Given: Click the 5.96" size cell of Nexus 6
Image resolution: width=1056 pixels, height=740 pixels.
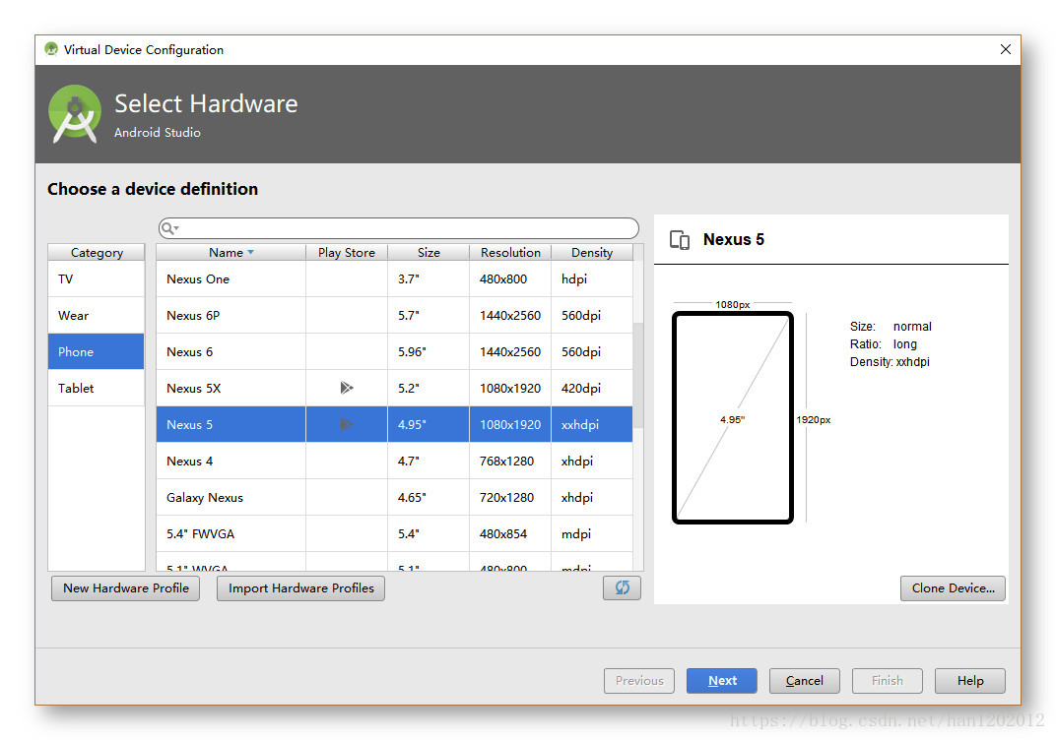Looking at the screenshot, I should click(x=429, y=352).
